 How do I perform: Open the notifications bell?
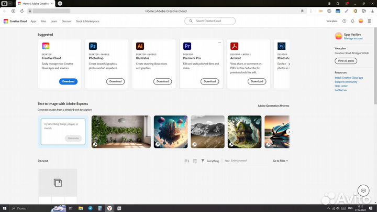352,21
